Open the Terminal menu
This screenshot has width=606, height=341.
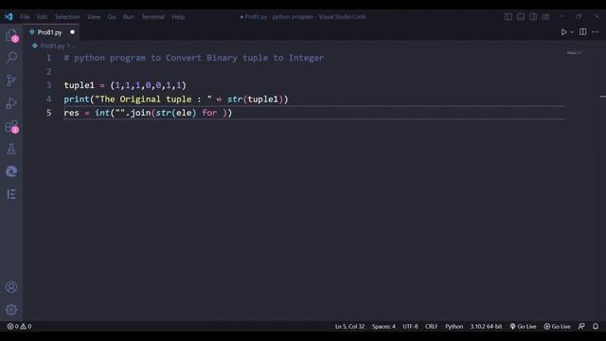click(152, 17)
